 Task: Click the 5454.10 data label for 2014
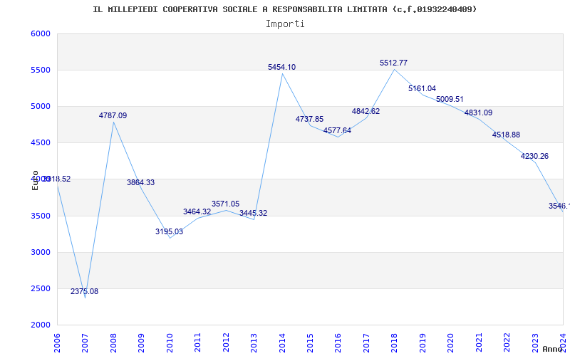(x=281, y=68)
